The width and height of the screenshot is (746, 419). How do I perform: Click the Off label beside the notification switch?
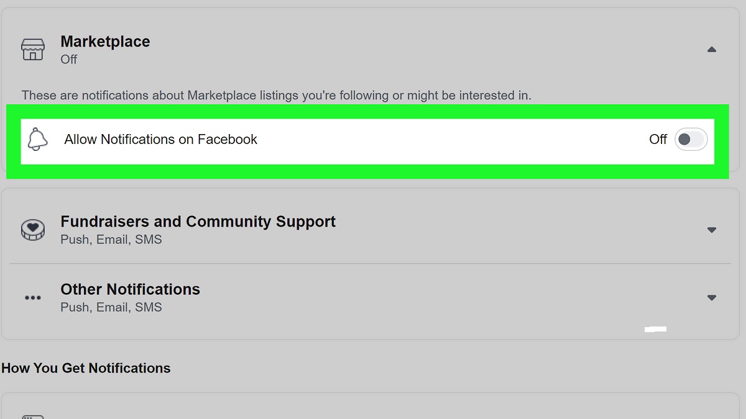coord(658,139)
